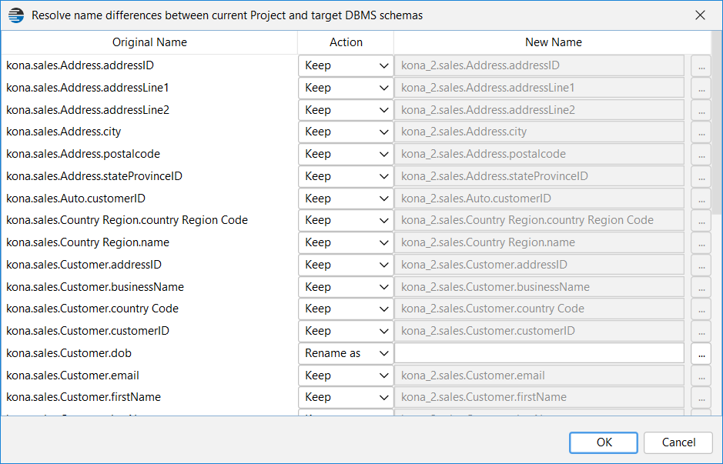Click ellipsis button for Customer.businessName row
The width and height of the screenshot is (723, 464).
pos(701,286)
